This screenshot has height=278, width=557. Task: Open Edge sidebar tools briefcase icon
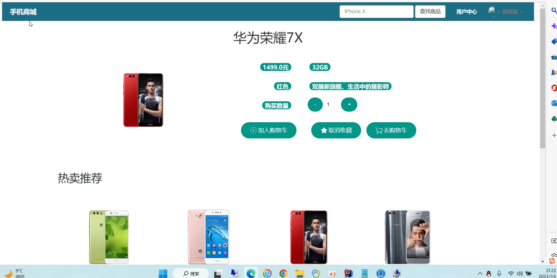tap(554, 57)
